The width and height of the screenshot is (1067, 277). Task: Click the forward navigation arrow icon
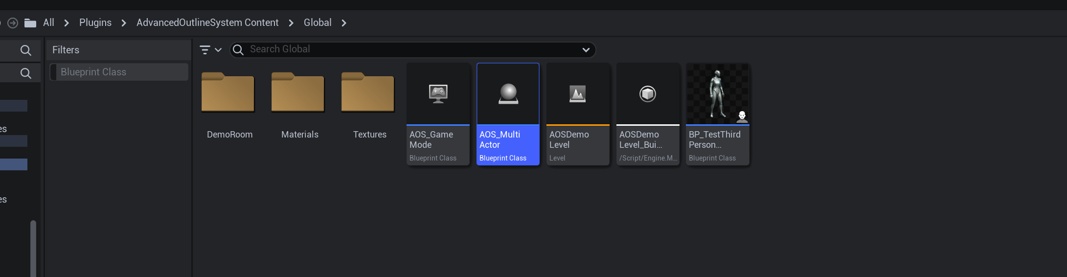(13, 23)
